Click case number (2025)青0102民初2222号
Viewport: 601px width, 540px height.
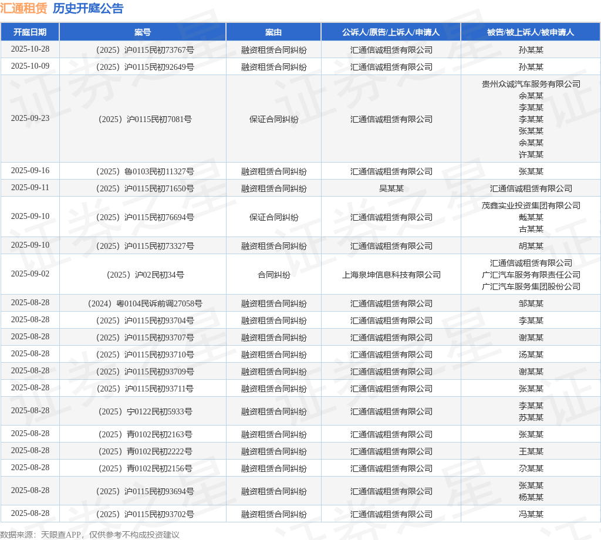[145, 451]
